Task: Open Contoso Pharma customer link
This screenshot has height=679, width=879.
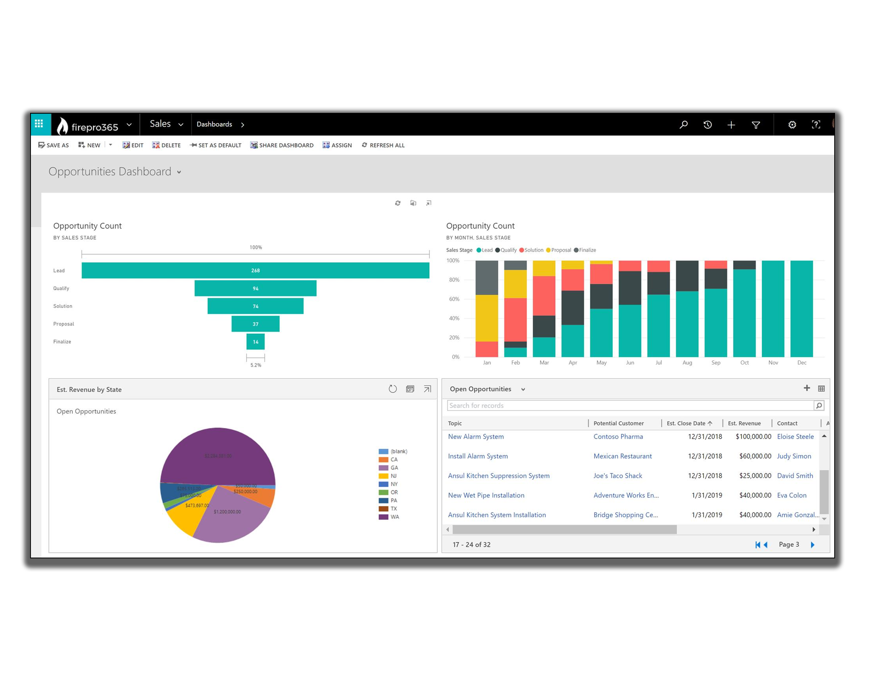Action: [x=618, y=436]
